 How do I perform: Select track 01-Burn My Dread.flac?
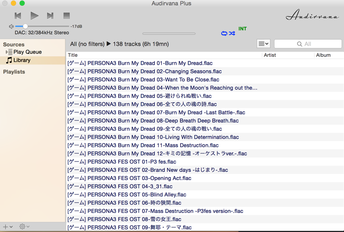[205, 63]
